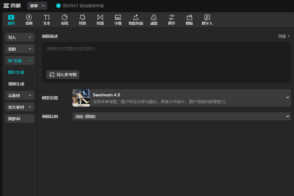The width and height of the screenshot is (294, 196).
Task: Switch to 视频生成 video generation
Action: [16, 84]
